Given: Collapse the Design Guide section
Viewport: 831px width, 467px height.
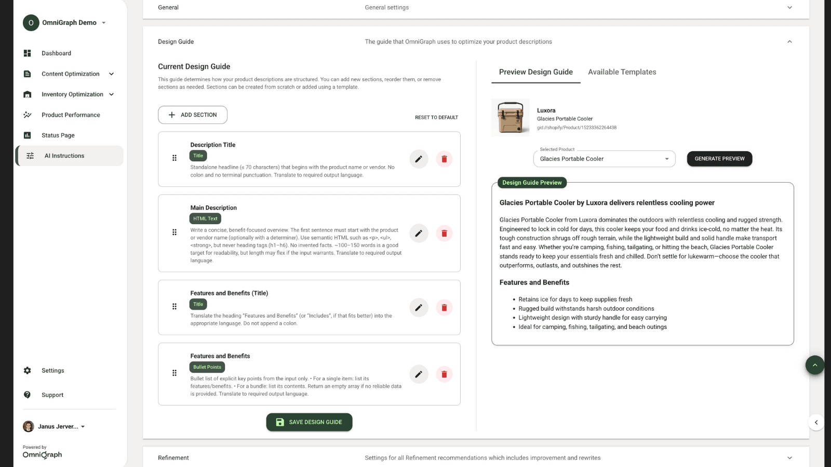Looking at the screenshot, I should tap(789, 41).
